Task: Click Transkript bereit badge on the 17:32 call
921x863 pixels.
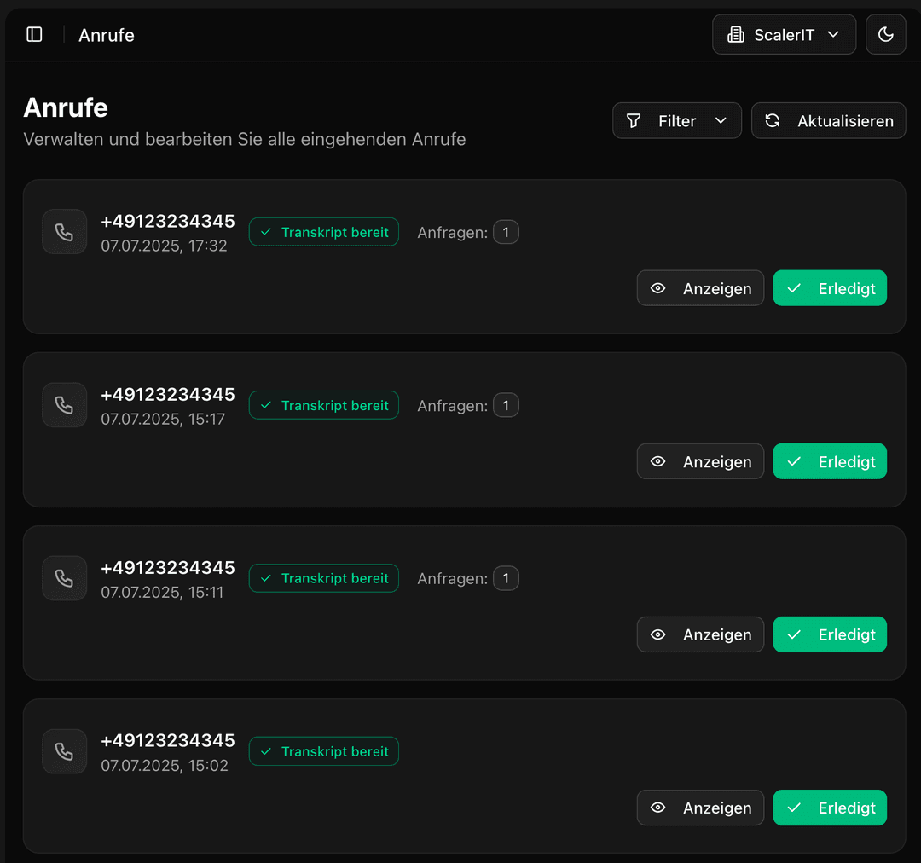Action: click(324, 232)
